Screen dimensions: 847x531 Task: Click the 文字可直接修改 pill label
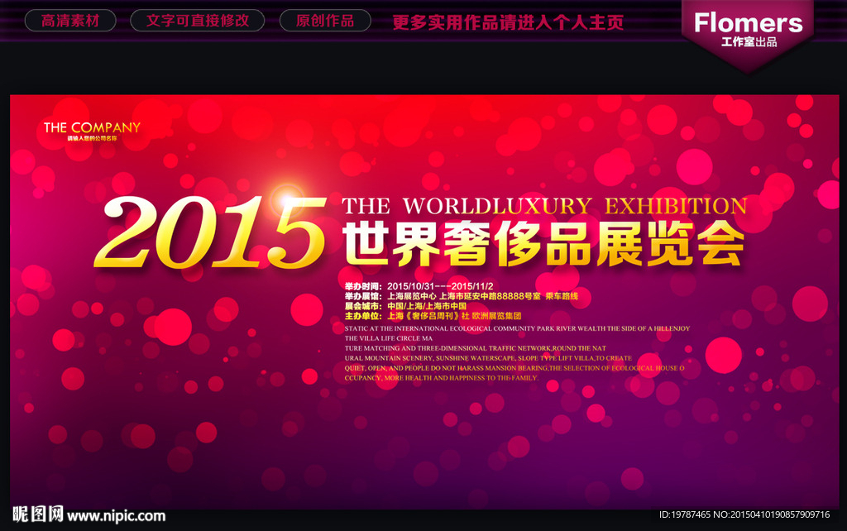coord(197,21)
